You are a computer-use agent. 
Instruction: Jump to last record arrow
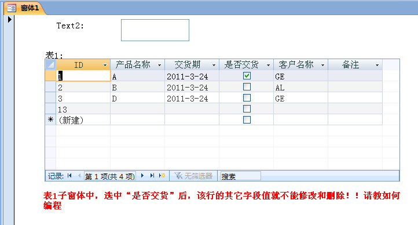pyautogui.click(x=152, y=176)
